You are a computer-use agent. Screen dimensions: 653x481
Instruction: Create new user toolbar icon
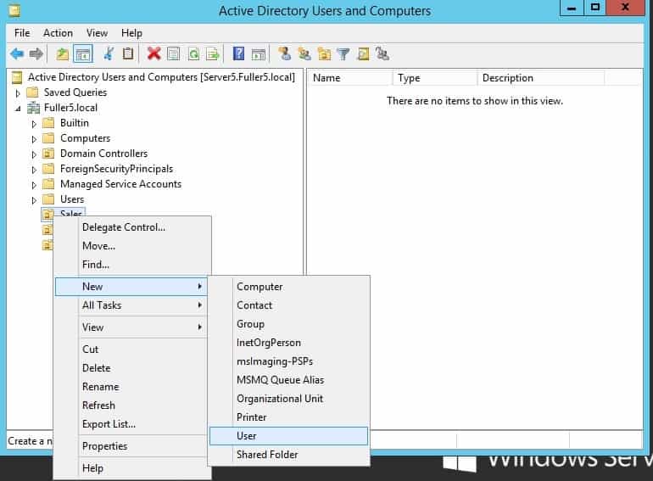(x=285, y=53)
